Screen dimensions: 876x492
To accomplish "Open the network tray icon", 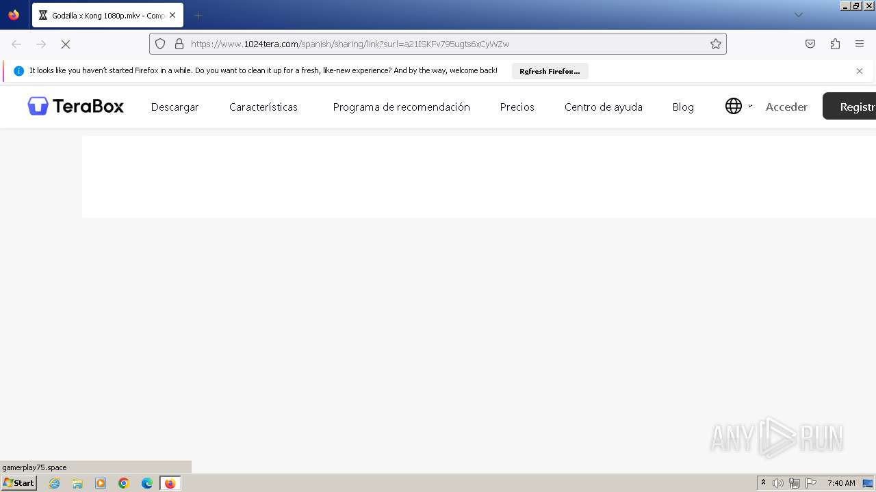I will click(x=795, y=483).
